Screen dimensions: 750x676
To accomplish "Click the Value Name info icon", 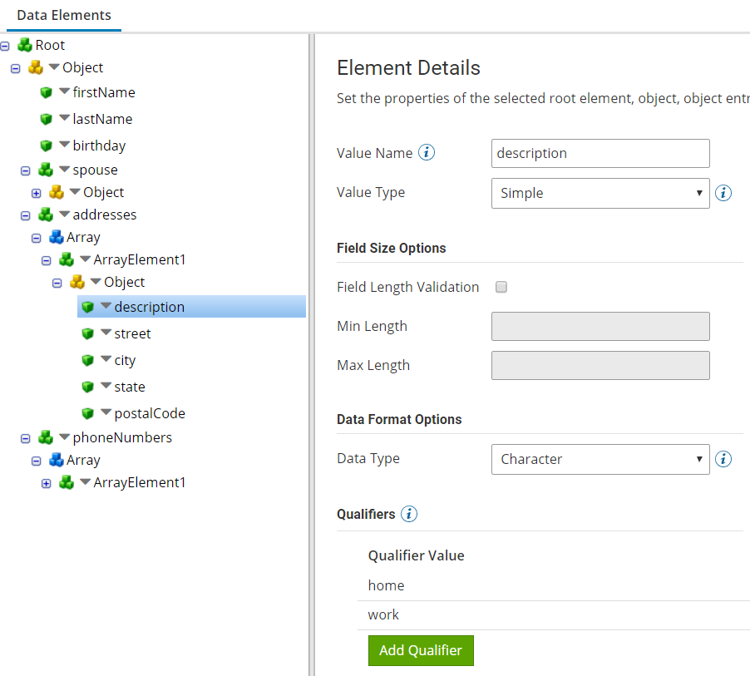I will pos(427,153).
